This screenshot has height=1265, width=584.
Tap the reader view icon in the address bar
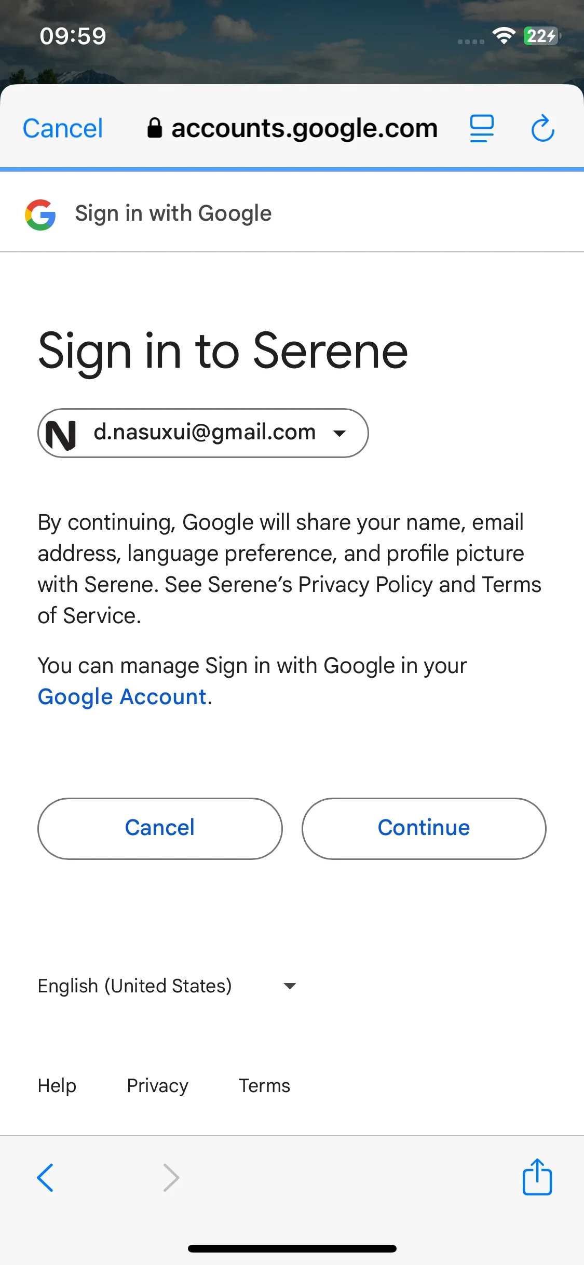pos(482,128)
